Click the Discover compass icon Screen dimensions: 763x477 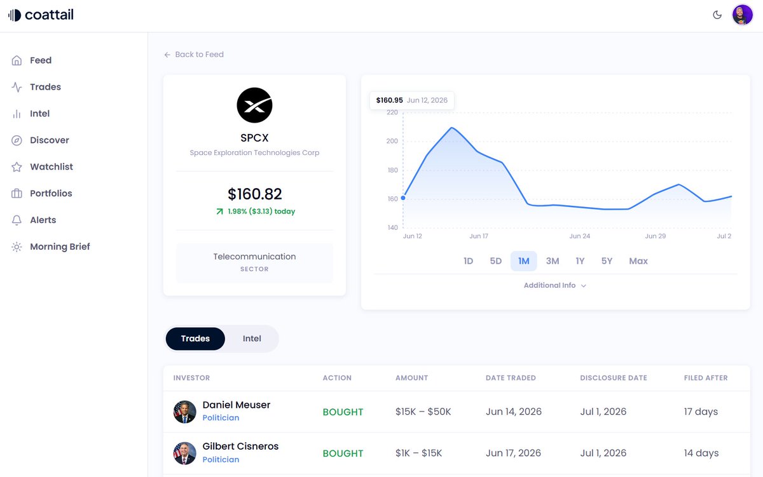17,140
